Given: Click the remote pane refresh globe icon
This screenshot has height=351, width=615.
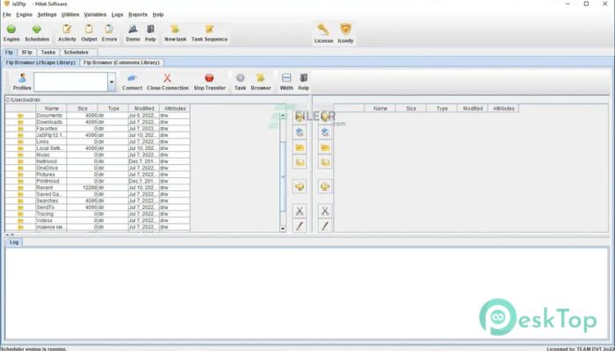Looking at the screenshot, I should 325,133.
